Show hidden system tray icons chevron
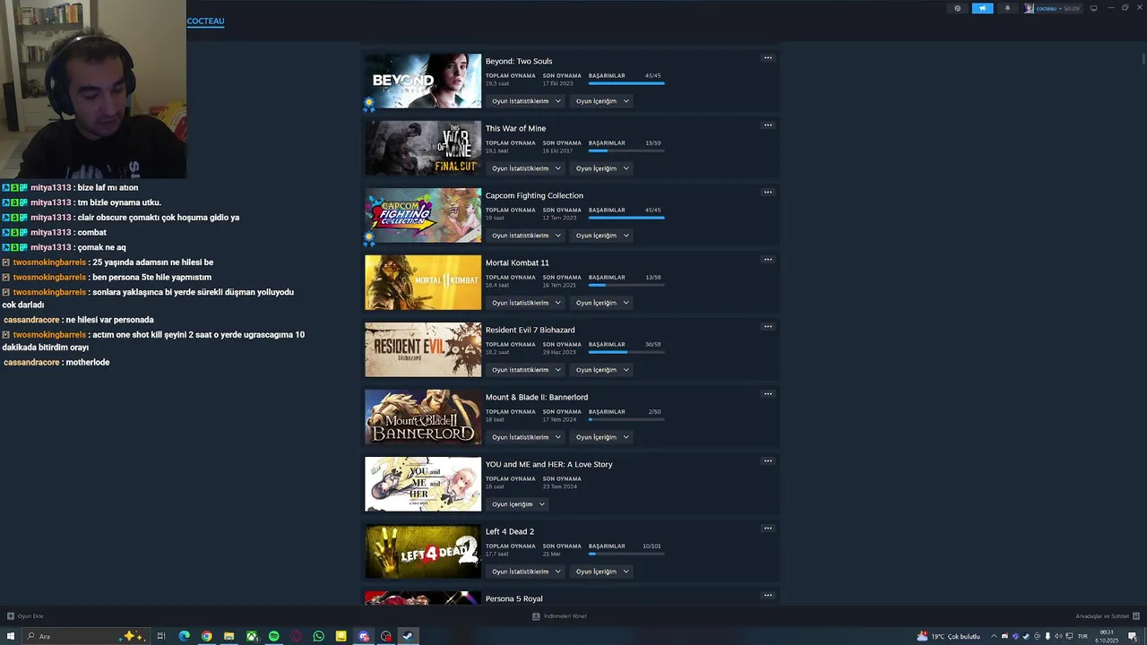This screenshot has width=1147, height=645. (x=993, y=636)
